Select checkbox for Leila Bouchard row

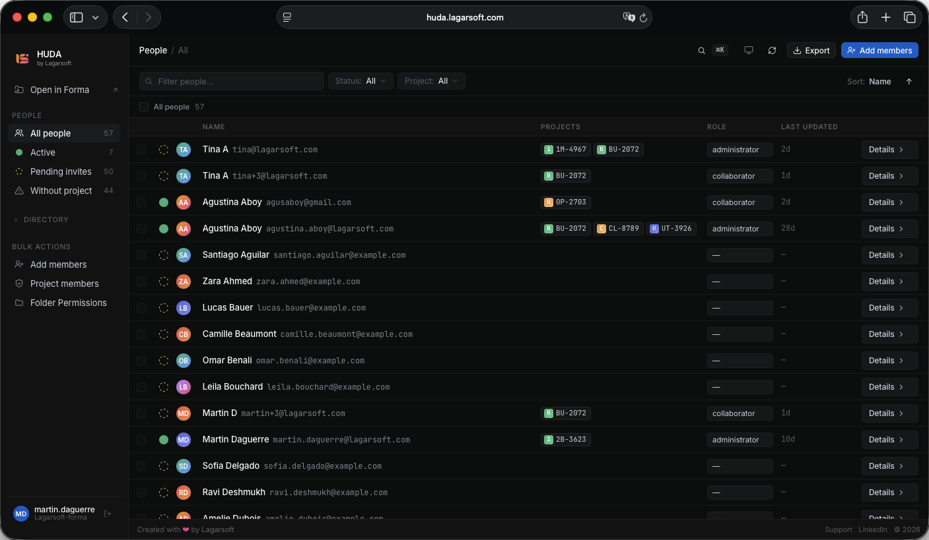141,387
